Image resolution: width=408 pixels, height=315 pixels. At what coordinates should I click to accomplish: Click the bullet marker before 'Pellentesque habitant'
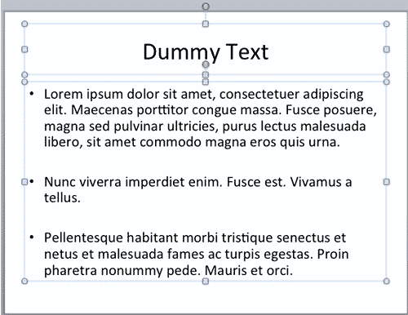(x=32, y=237)
